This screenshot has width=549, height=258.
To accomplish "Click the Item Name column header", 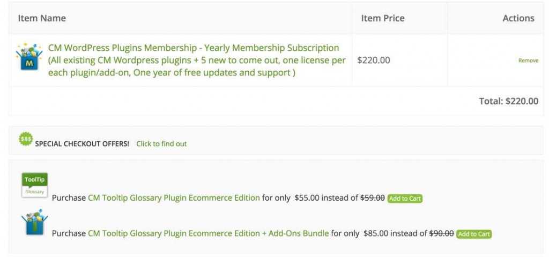I will 42,18.
